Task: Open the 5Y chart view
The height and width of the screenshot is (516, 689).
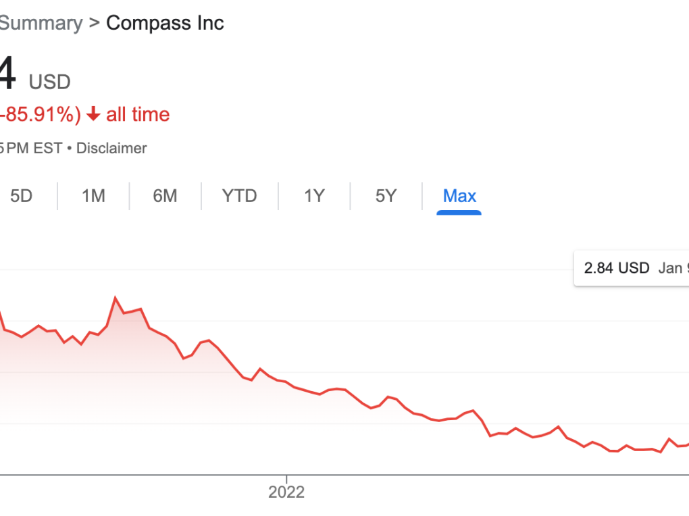Action: point(386,196)
